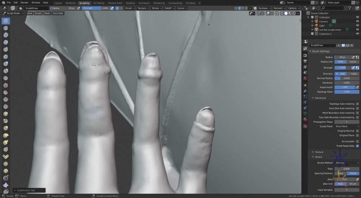The height and width of the screenshot is (198, 361).
Task: Click the Face Sets header menu button
Action: (x=58, y=13)
